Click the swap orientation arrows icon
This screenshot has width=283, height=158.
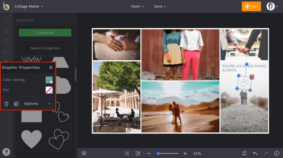click(244, 153)
